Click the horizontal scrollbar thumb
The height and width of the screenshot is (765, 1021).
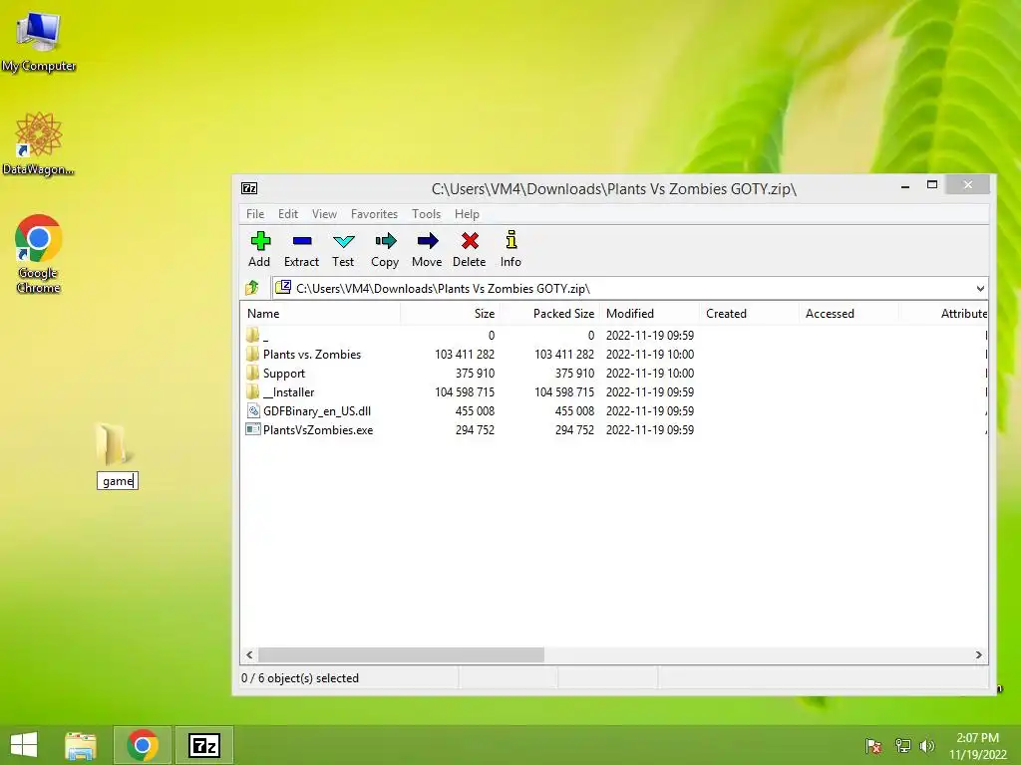[401, 655]
